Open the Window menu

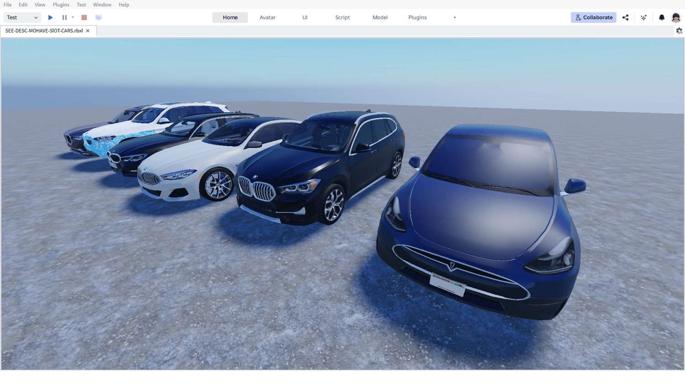pyautogui.click(x=102, y=5)
